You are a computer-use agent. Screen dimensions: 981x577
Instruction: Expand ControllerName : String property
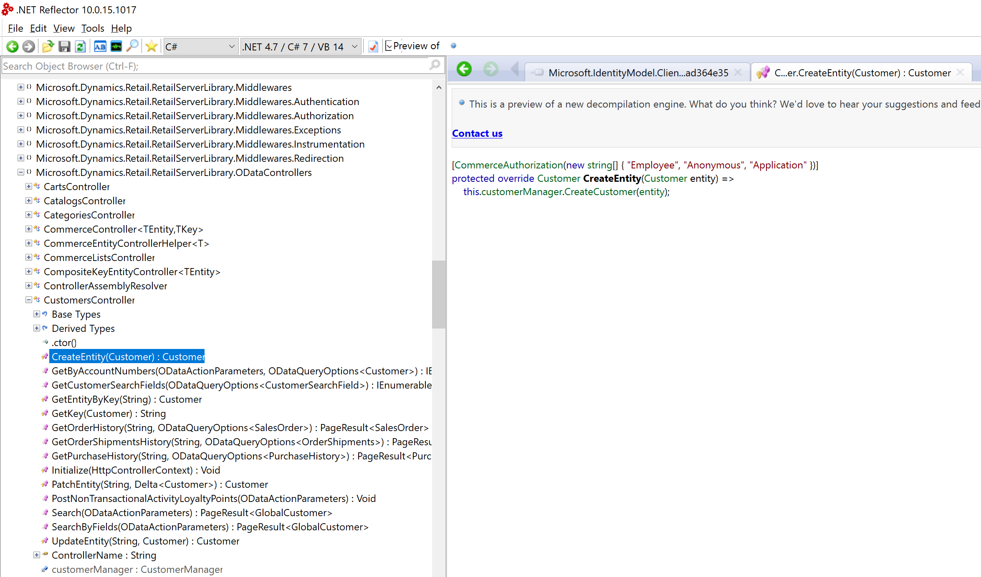pos(36,555)
